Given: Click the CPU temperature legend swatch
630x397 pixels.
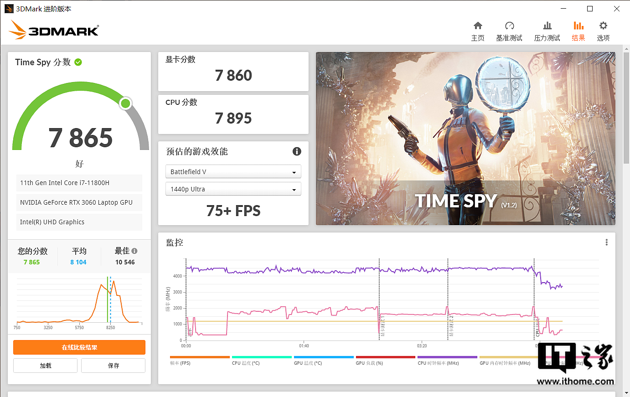Looking at the screenshot, I should 262,357.
